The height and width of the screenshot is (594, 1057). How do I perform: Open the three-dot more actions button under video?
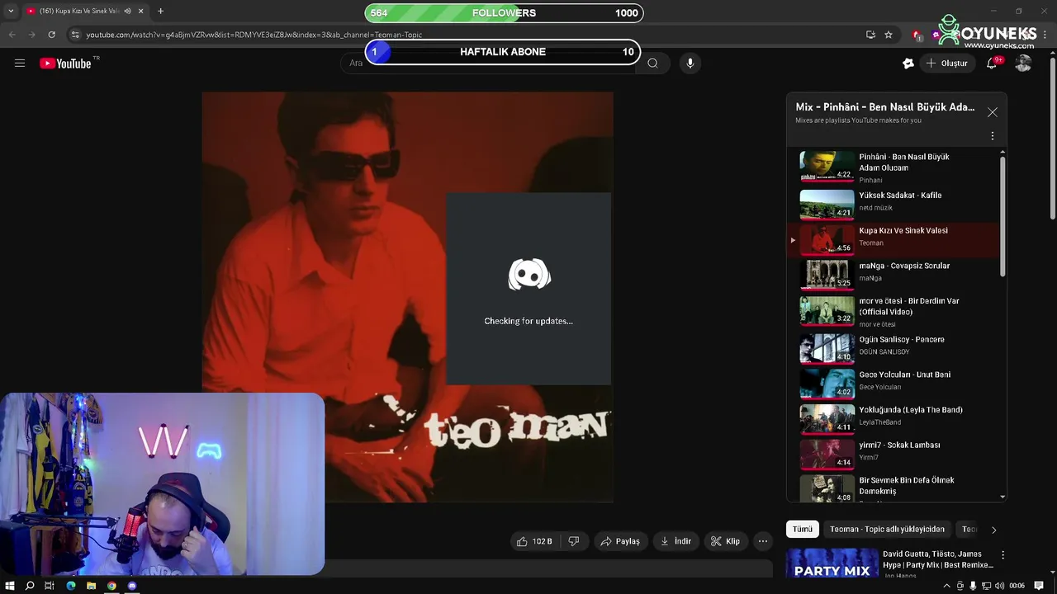pos(763,541)
